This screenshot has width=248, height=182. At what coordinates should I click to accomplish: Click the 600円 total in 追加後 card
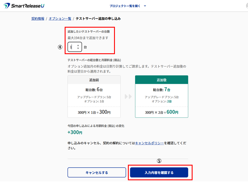pyautogui.click(x=172, y=112)
